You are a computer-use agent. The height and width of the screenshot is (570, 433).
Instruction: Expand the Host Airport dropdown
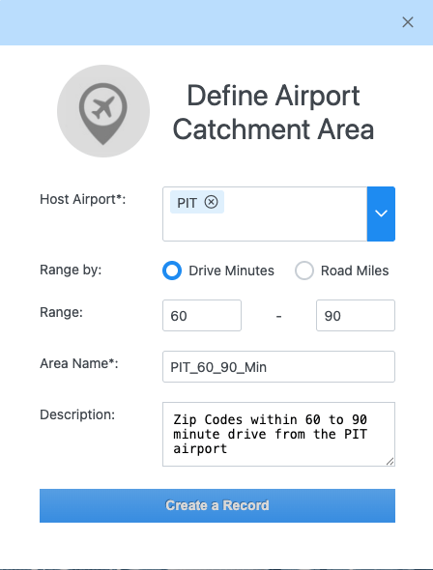(381, 214)
